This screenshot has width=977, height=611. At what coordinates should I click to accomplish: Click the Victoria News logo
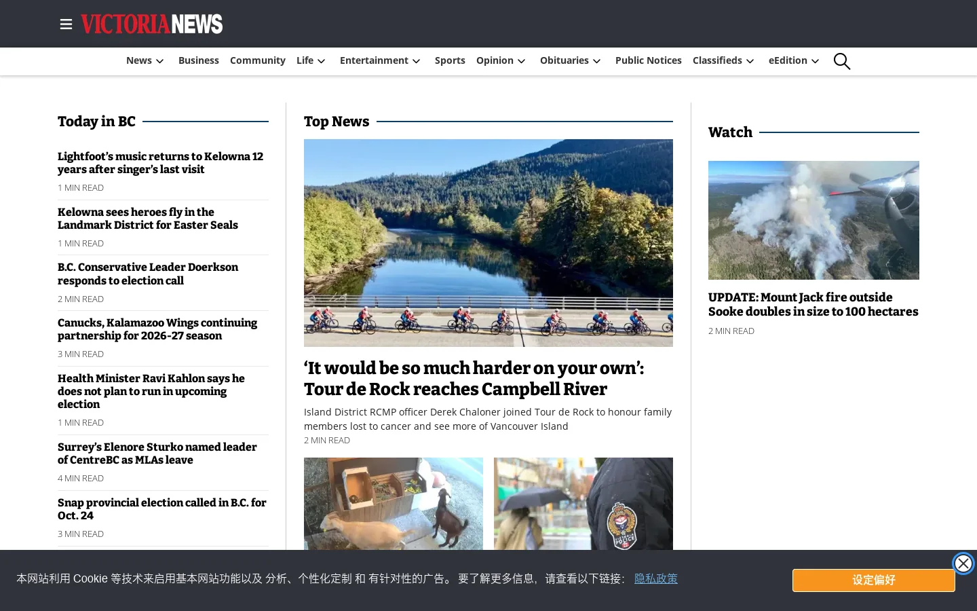click(152, 24)
